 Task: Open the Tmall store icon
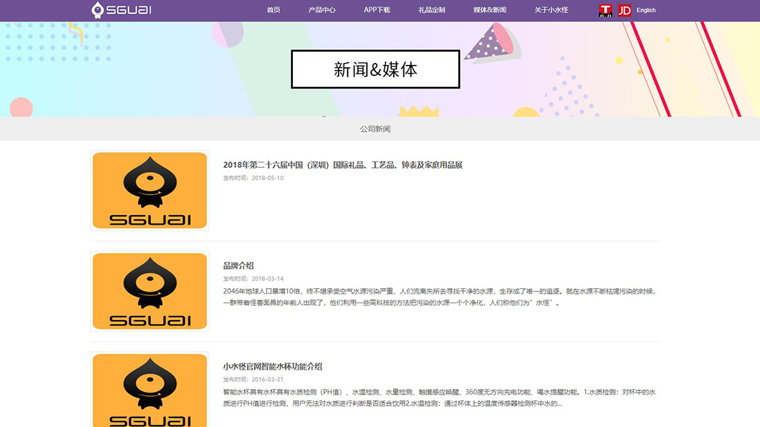(x=605, y=10)
